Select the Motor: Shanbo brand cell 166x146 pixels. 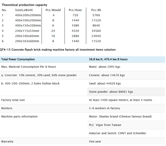tap(120, 117)
